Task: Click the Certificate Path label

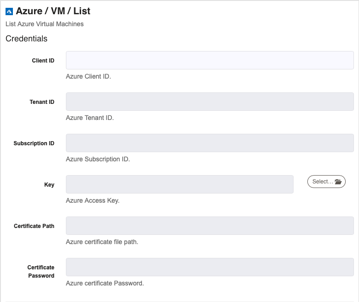Action: [34, 226]
